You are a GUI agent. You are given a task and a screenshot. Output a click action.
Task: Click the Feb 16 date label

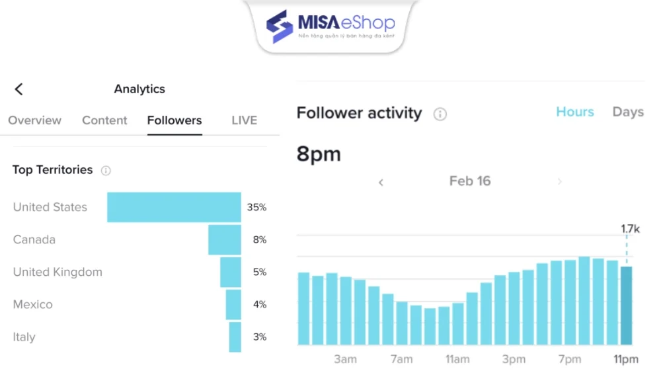(x=470, y=181)
